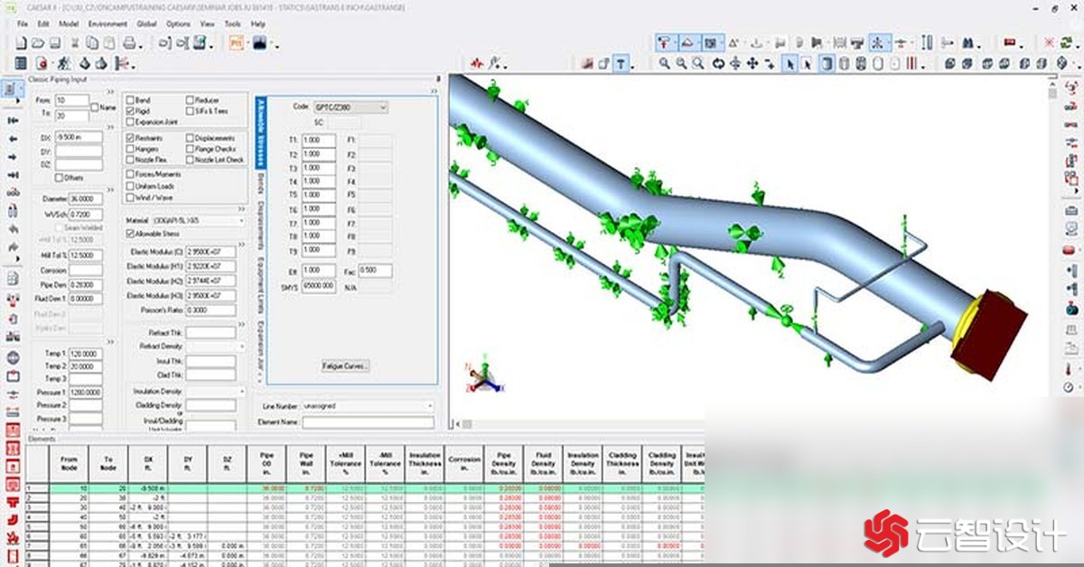
Task: Activate the Select arrow cursor tool
Action: tap(790, 63)
